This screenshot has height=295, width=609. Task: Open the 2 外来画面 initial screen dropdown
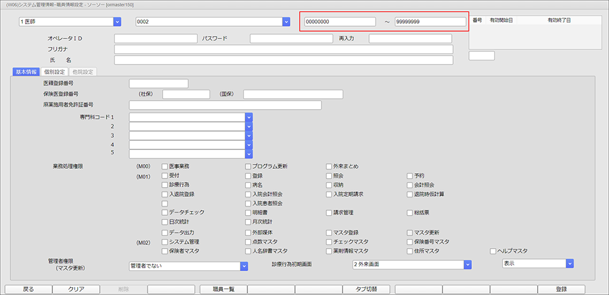tap(468, 265)
